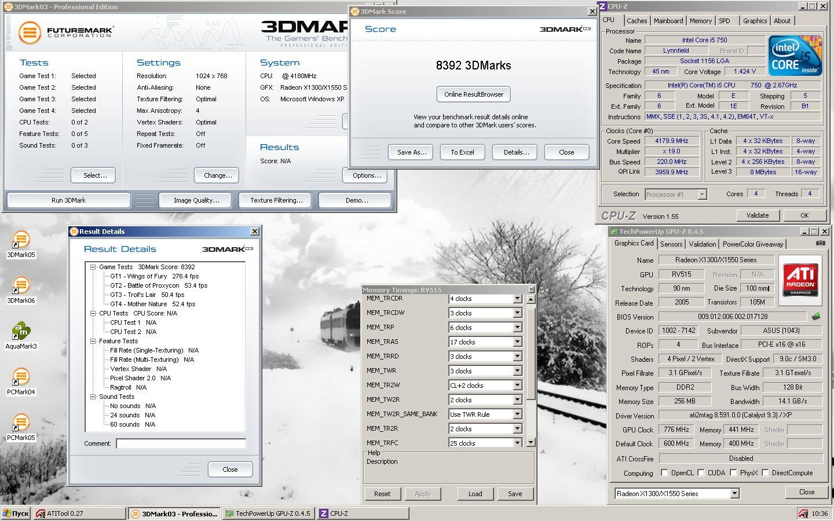834x521 pixels.
Task: Open the MEM_TRCDR clocks dropdown
Action: [x=517, y=299]
